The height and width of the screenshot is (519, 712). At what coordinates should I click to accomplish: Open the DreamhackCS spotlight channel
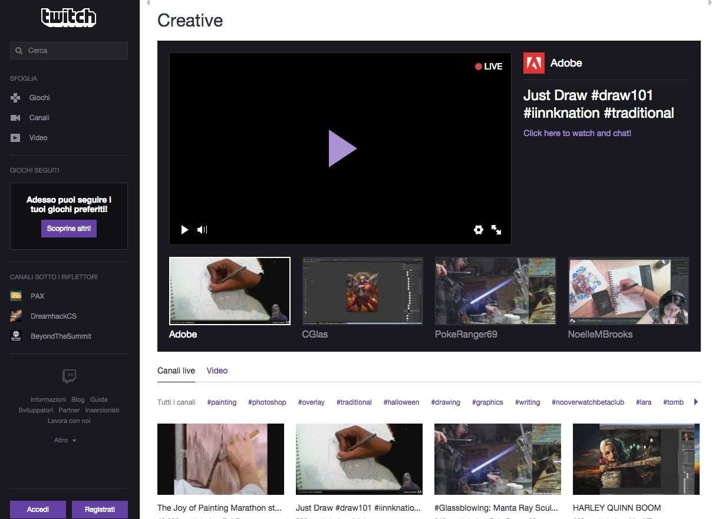(x=54, y=316)
